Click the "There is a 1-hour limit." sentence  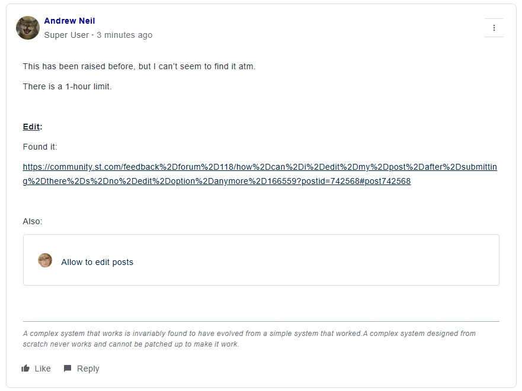[x=67, y=86]
